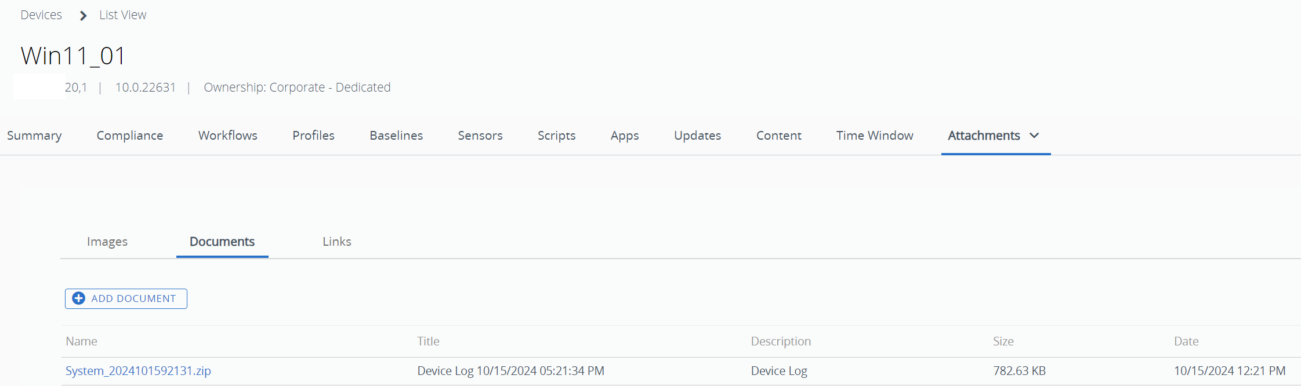View the Sensors tab
This screenshot has width=1301, height=386.
480,136
